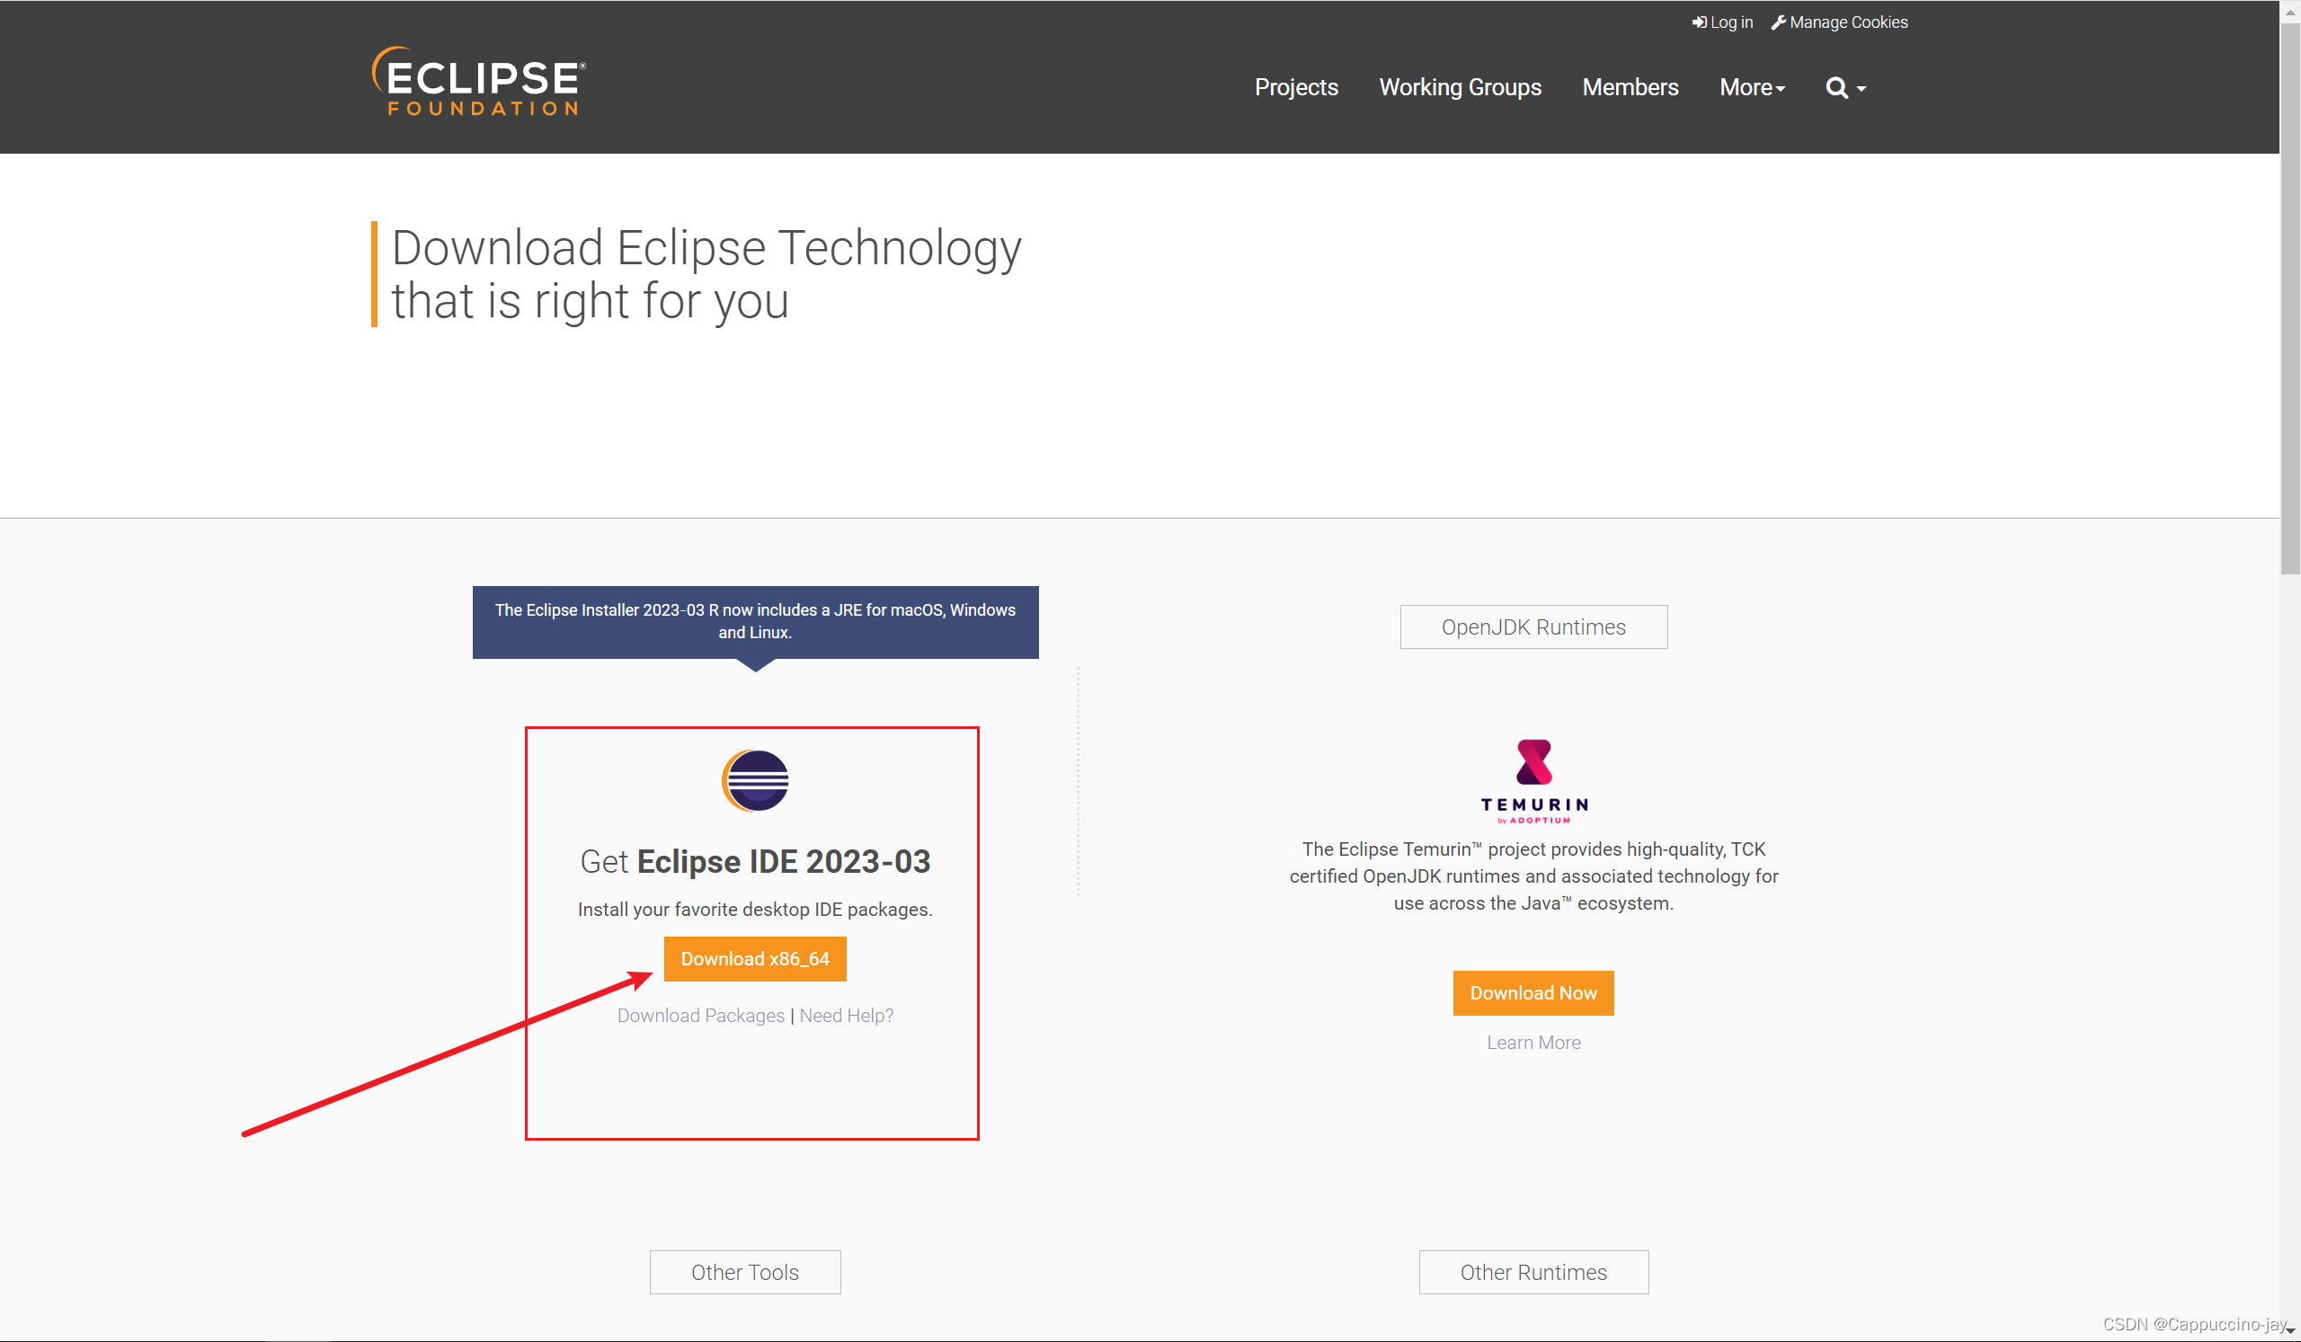This screenshot has width=2301, height=1342.
Task: Click the Log in link
Action: point(1722,22)
